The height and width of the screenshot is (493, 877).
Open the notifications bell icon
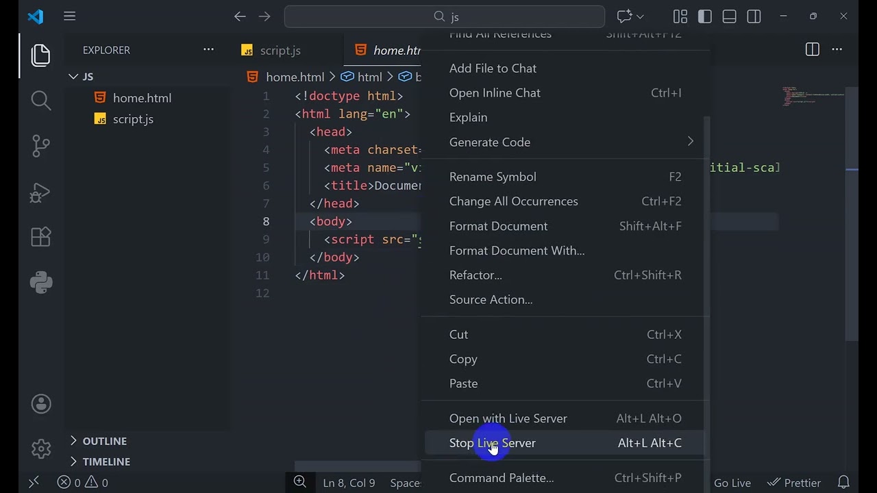click(x=844, y=483)
